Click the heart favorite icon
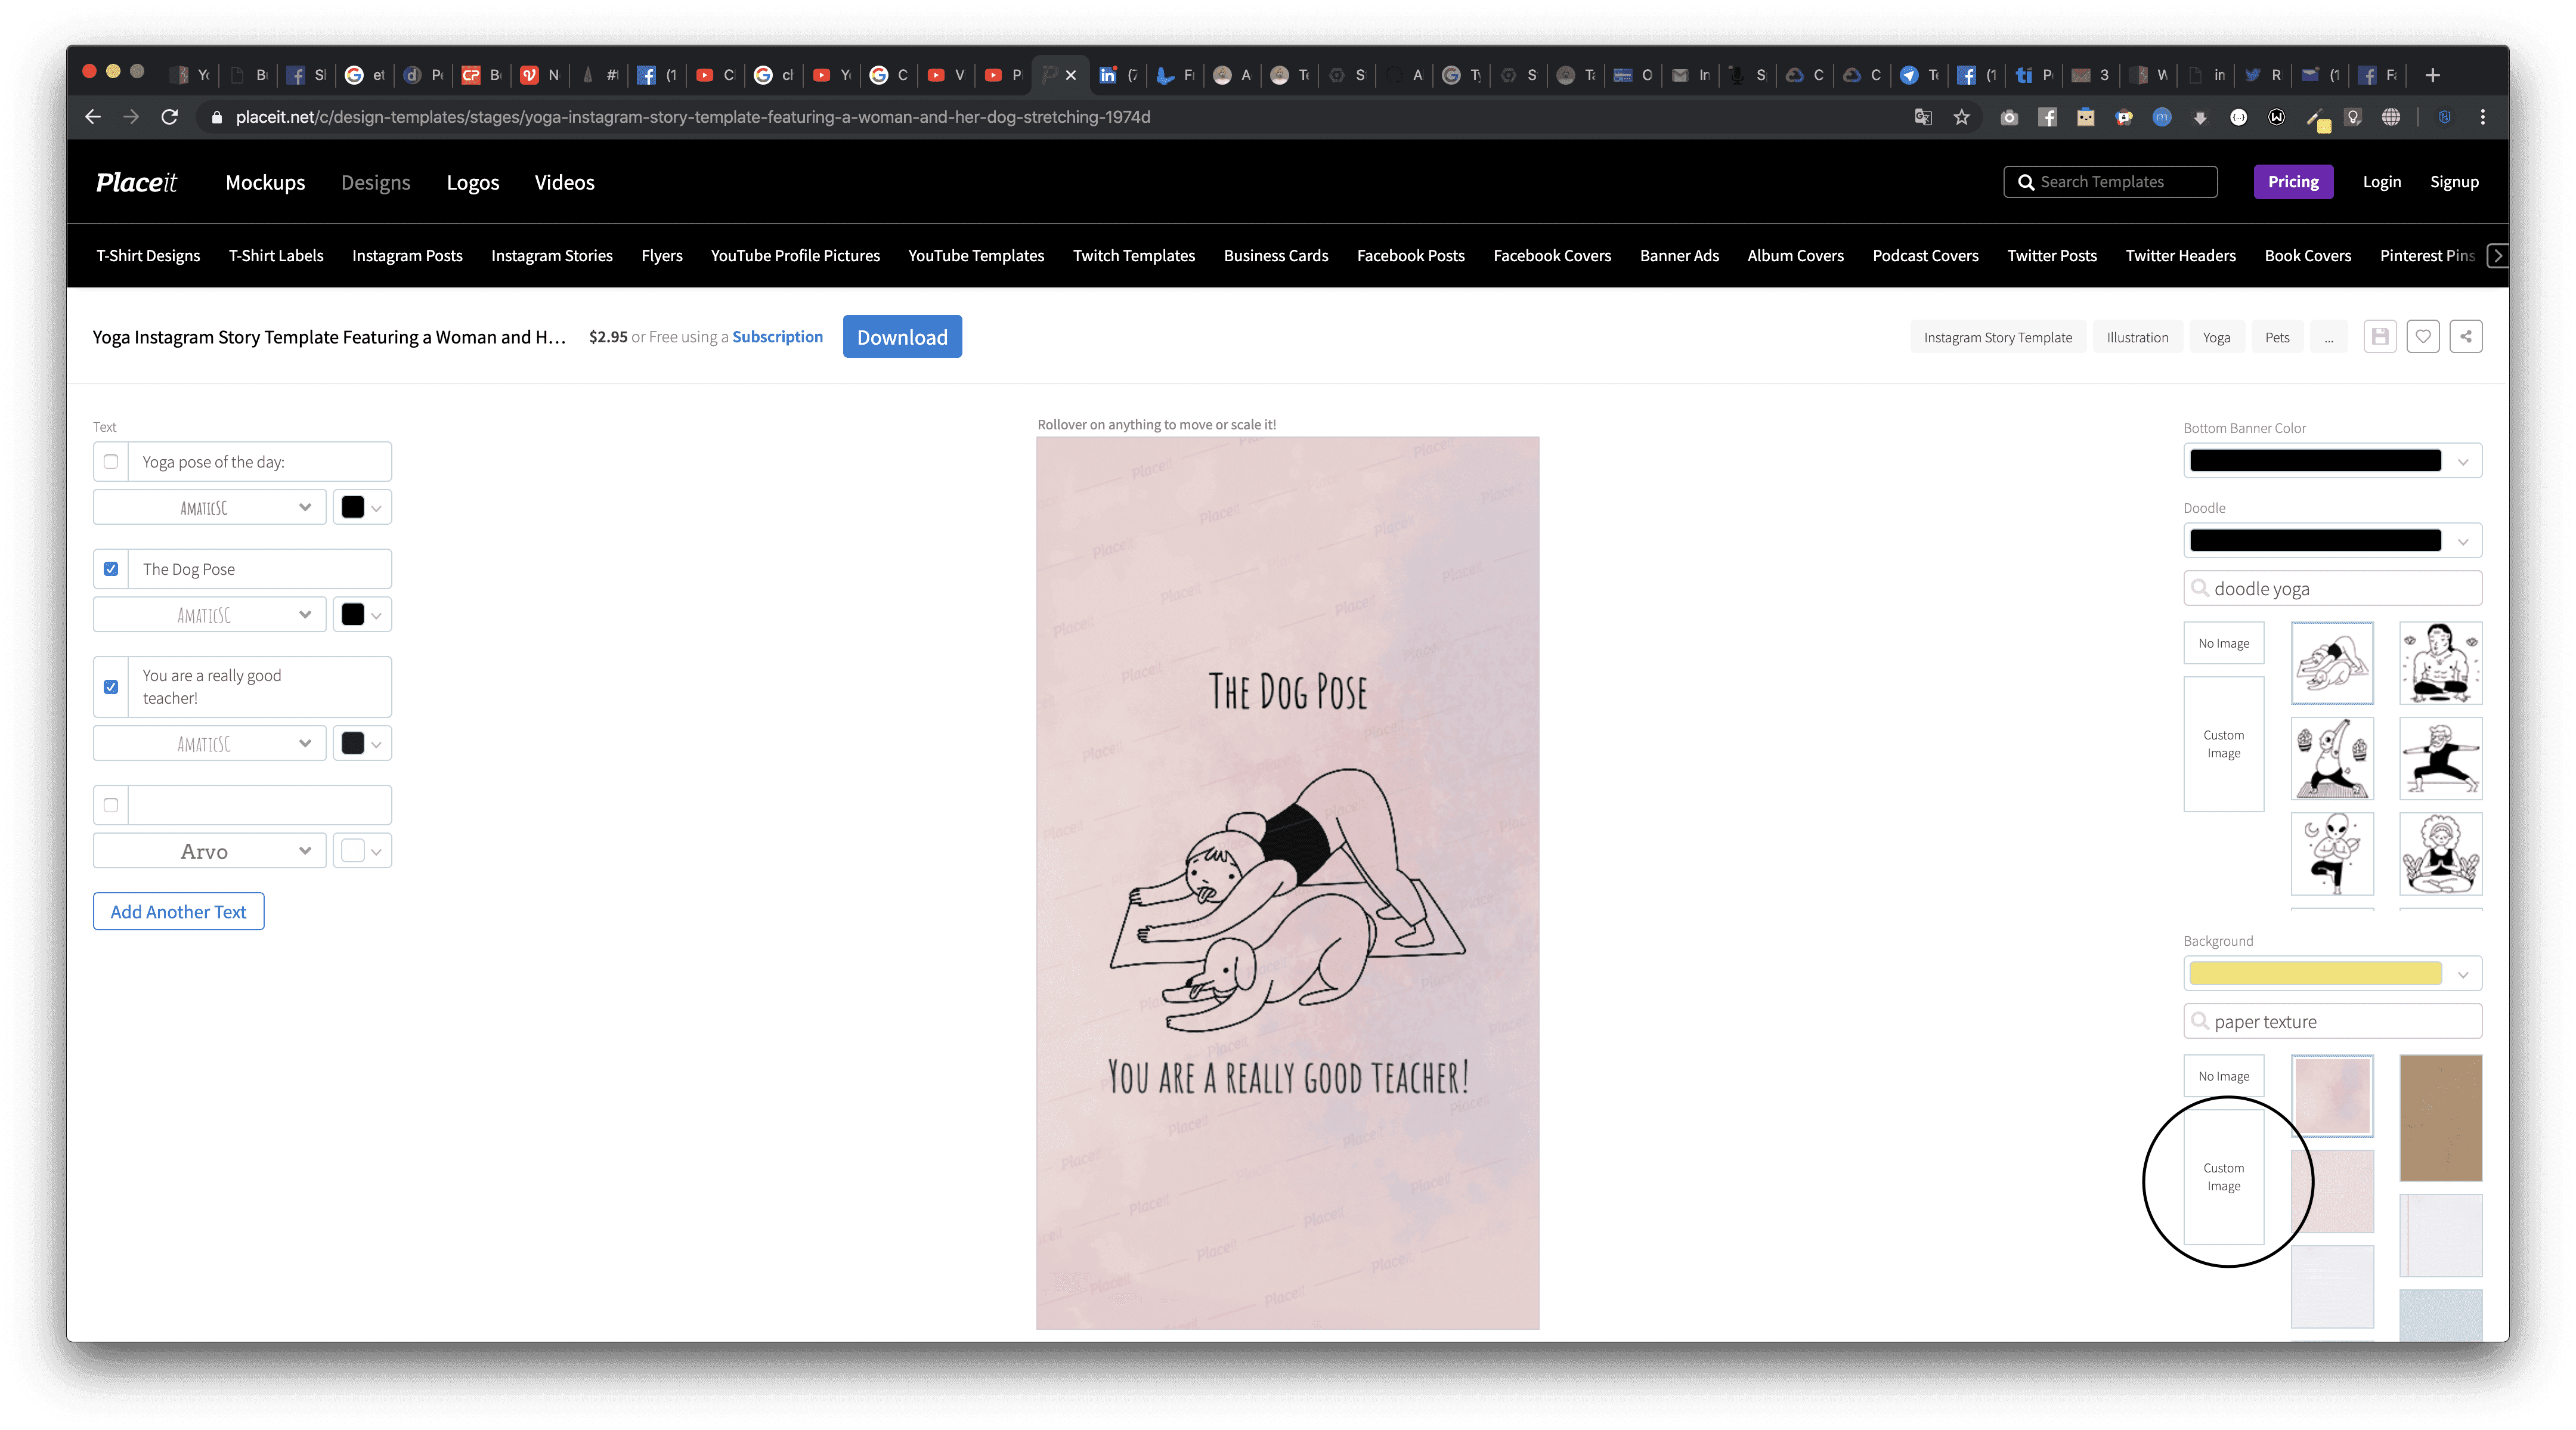The height and width of the screenshot is (1430, 2576). [x=2422, y=337]
